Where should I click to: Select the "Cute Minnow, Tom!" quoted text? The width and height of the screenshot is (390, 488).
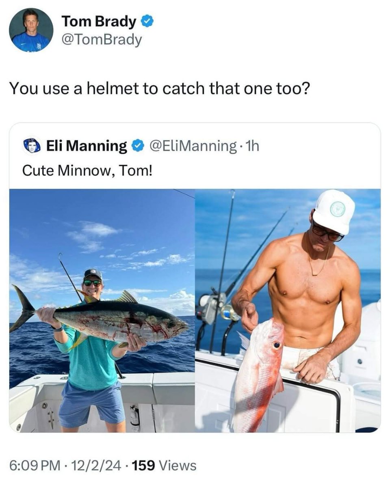[x=88, y=170]
